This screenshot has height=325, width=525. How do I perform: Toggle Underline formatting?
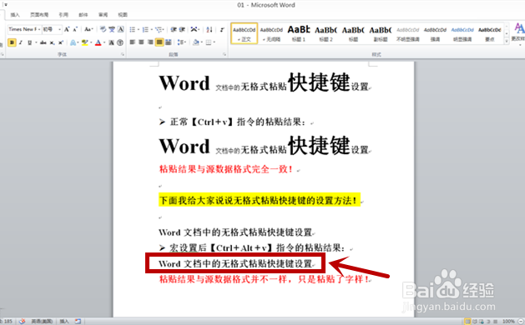pyautogui.click(x=29, y=42)
